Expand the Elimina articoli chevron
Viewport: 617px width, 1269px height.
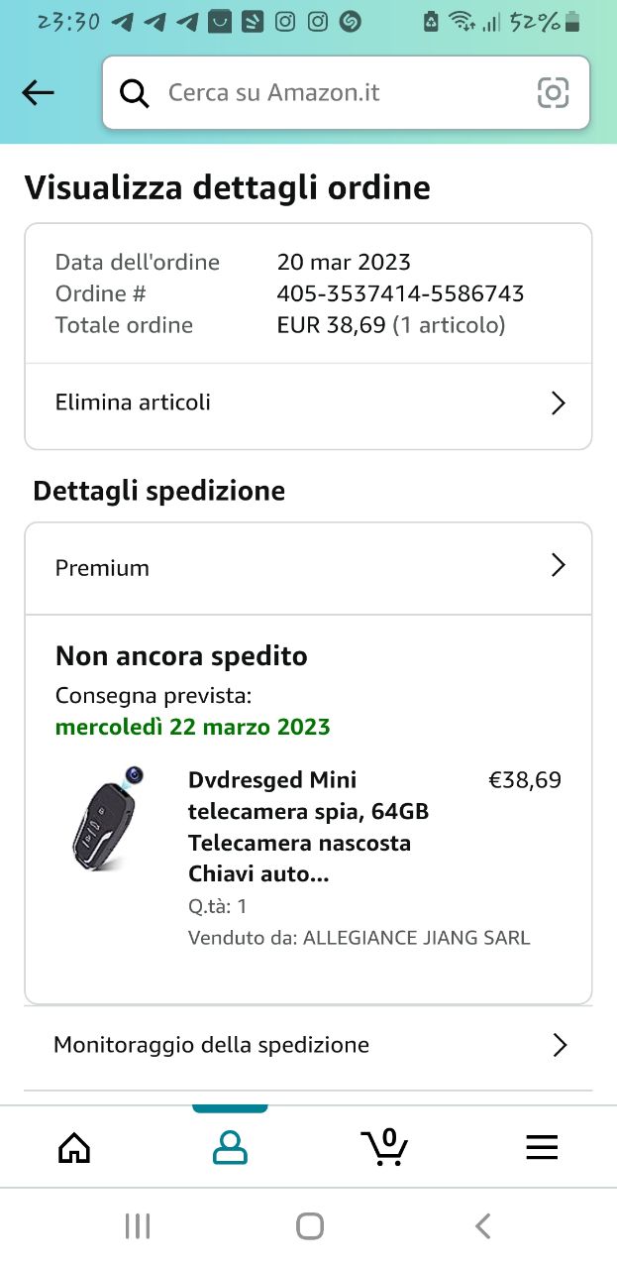pos(559,403)
